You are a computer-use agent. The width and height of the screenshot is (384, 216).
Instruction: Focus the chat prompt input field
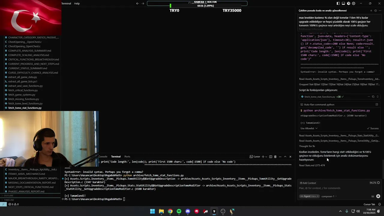(339, 188)
